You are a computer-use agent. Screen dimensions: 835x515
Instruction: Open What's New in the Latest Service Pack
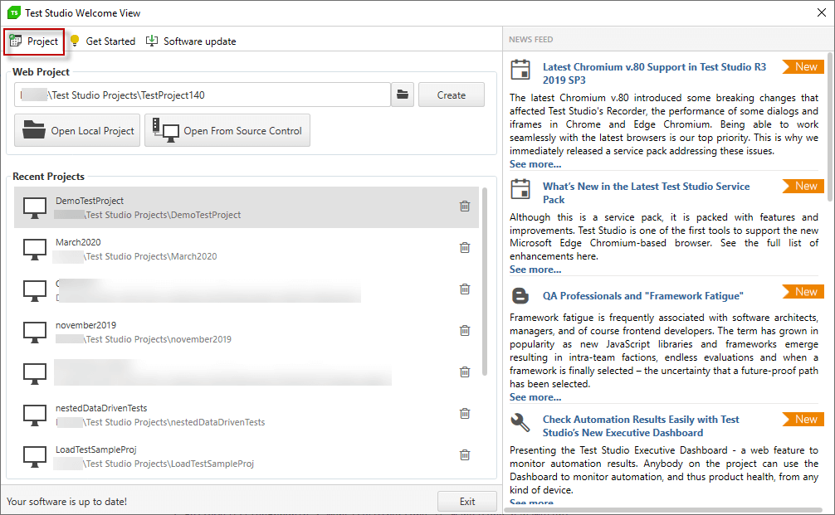(x=646, y=192)
